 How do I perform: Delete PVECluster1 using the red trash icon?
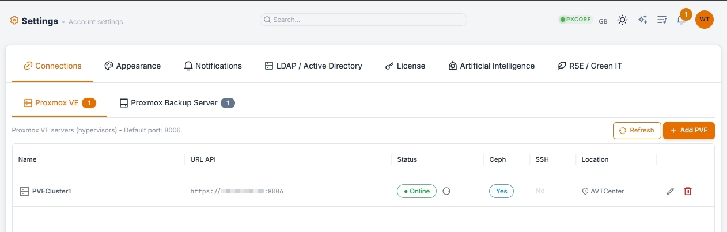(687, 191)
